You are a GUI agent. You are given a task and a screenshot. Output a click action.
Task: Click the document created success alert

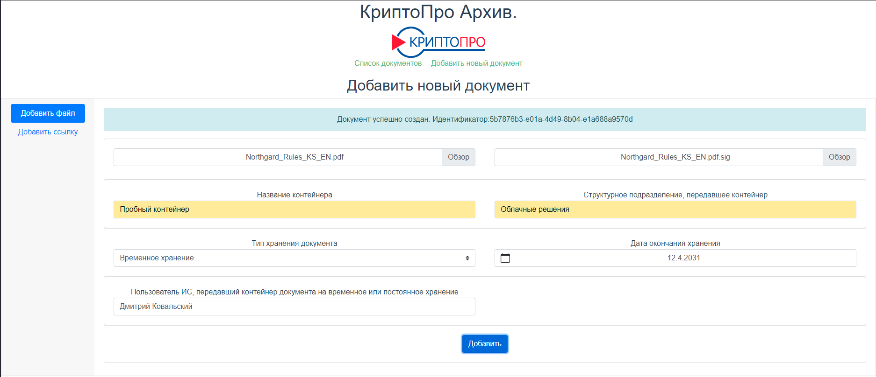[x=485, y=119]
